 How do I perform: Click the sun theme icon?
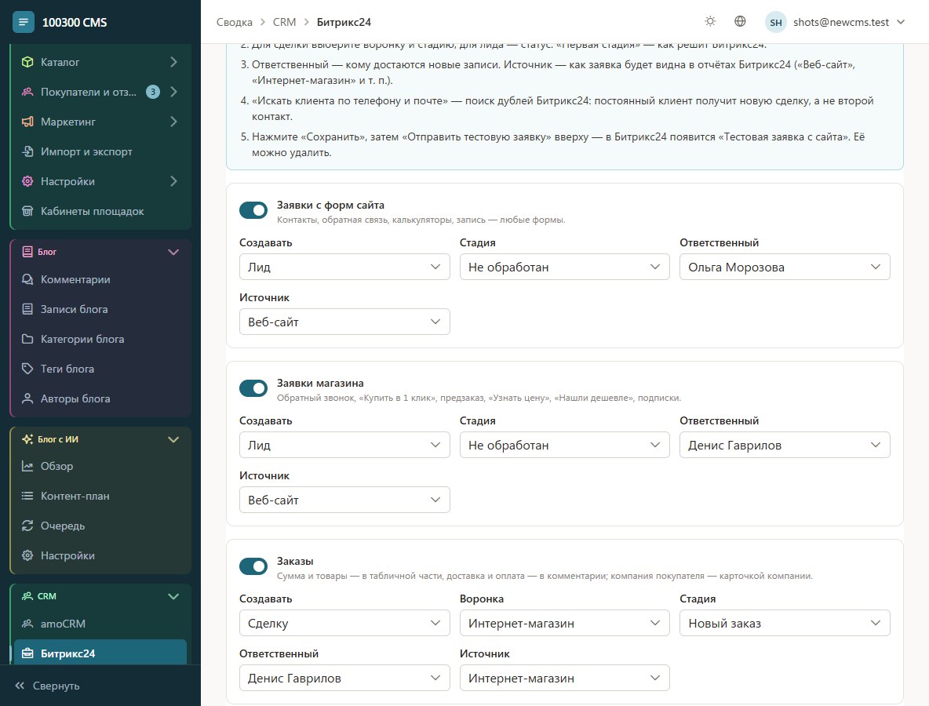710,21
